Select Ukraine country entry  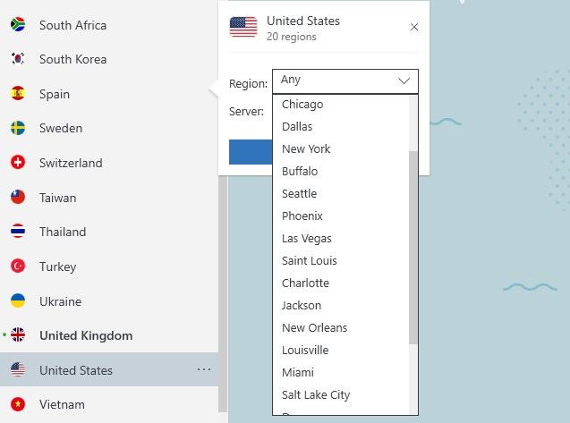click(60, 301)
